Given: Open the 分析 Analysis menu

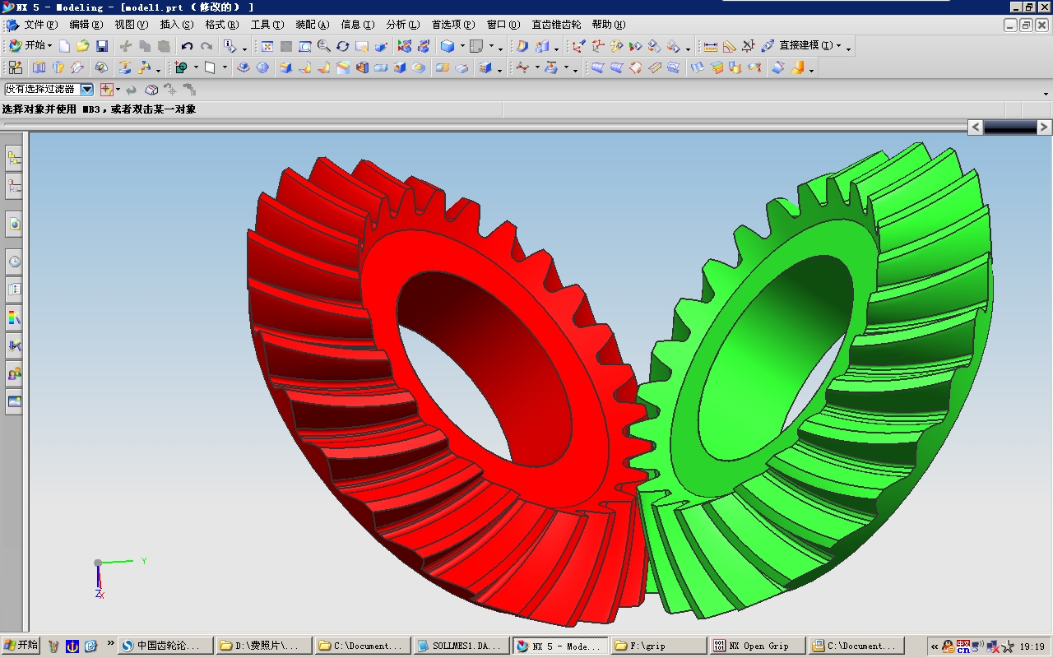Looking at the screenshot, I should coord(402,25).
